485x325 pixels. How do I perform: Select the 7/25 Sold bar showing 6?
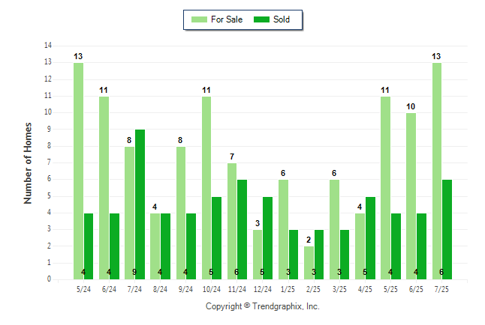[x=447, y=230]
